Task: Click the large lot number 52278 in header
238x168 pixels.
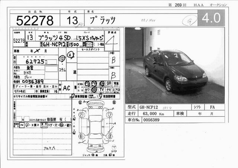Action: coord(35,20)
